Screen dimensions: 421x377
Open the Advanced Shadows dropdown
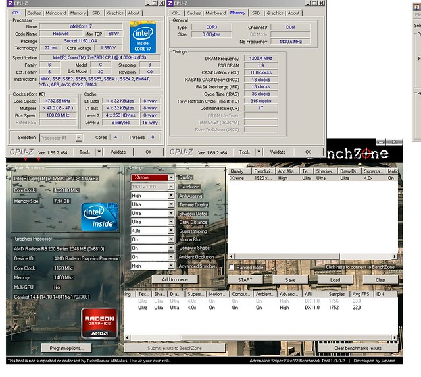[x=171, y=266]
